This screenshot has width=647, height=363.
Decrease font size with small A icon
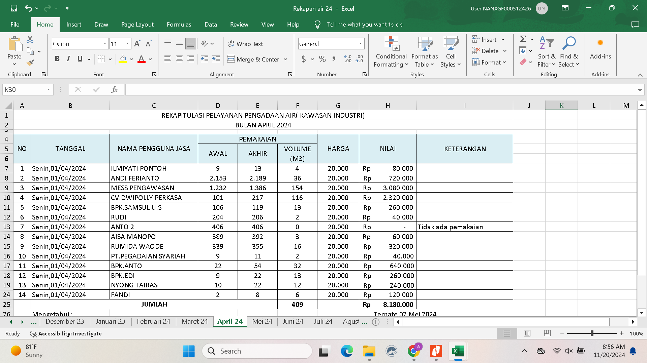point(149,44)
